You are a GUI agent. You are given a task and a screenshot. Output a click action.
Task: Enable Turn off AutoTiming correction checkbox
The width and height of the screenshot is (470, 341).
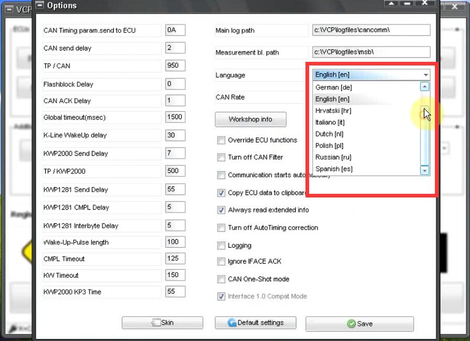coord(221,228)
